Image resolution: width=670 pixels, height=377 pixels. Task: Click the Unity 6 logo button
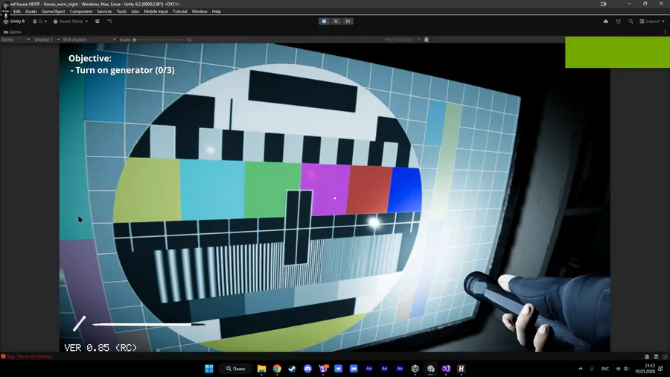pos(14,22)
